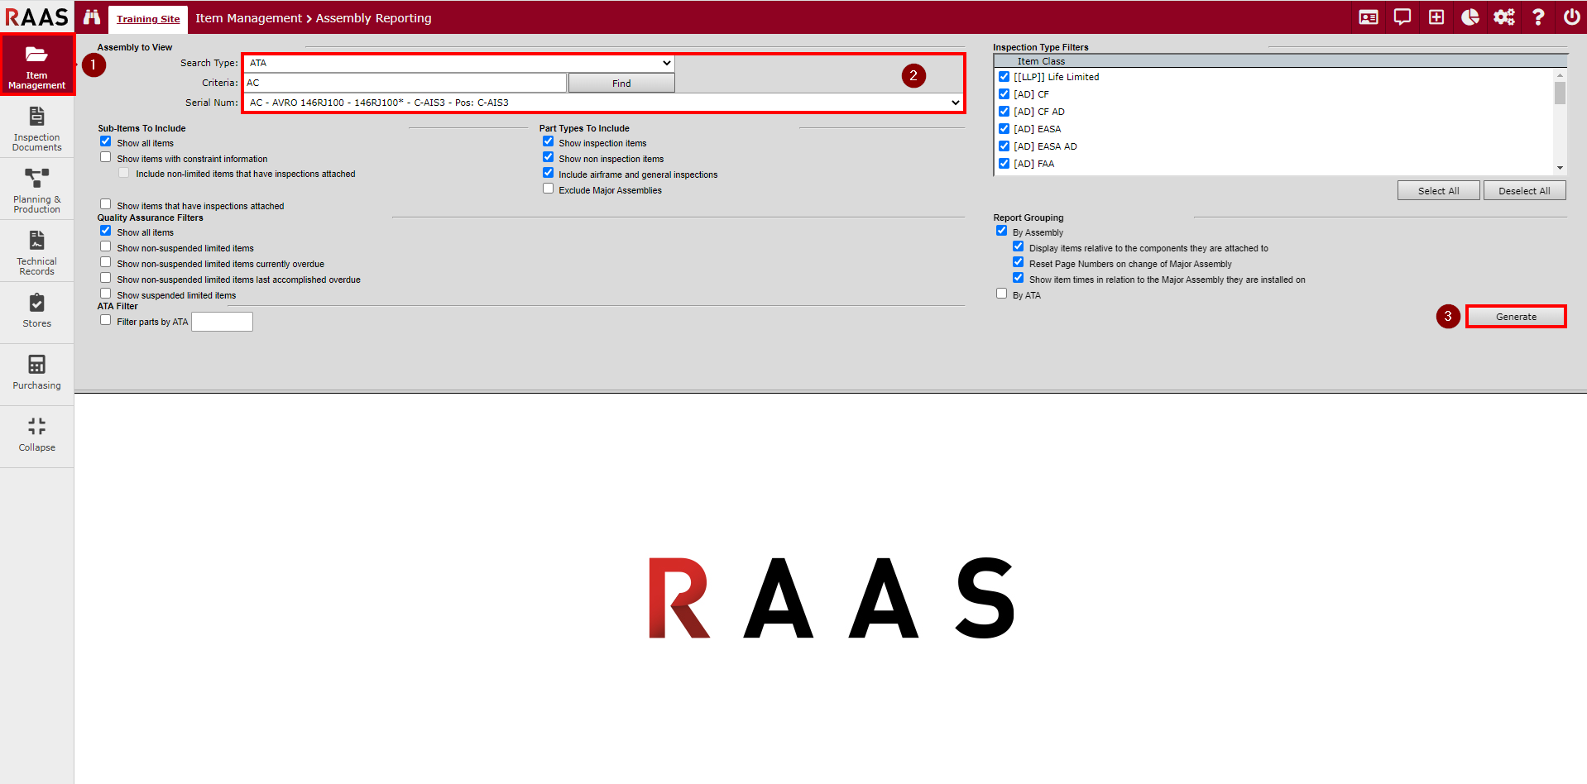Screen dimensions: 1587x784
Task: Check the By ATA grouping option
Action: [x=1001, y=294]
